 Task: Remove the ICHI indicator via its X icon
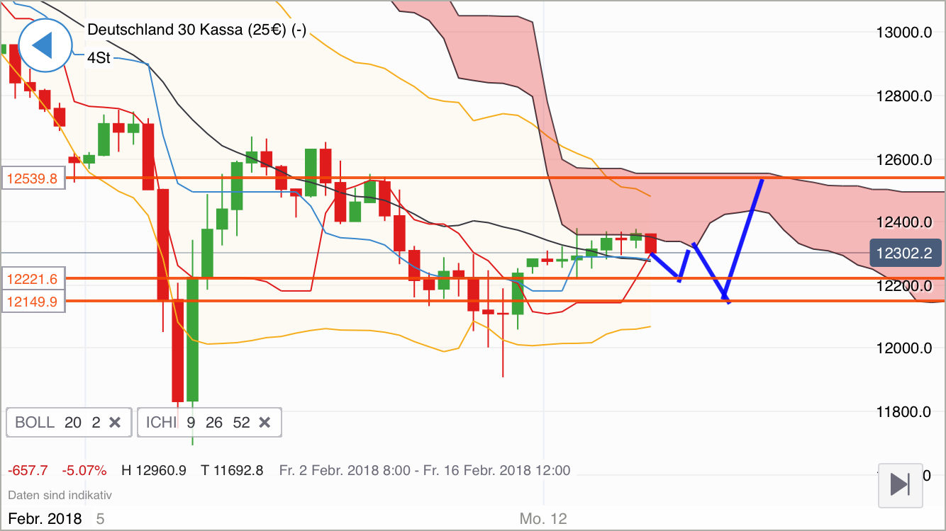pyautogui.click(x=264, y=422)
